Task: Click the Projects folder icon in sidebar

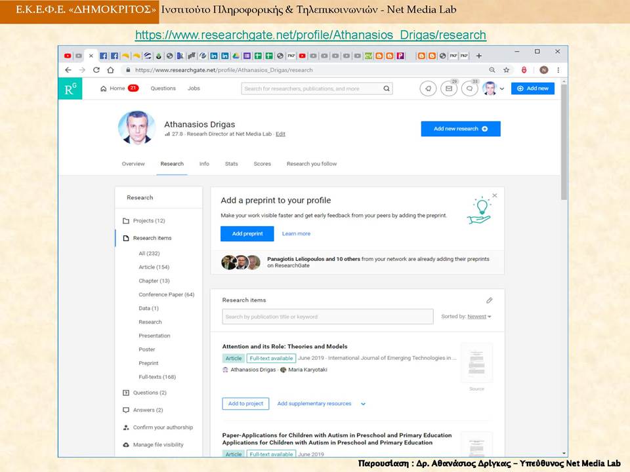Action: click(126, 221)
